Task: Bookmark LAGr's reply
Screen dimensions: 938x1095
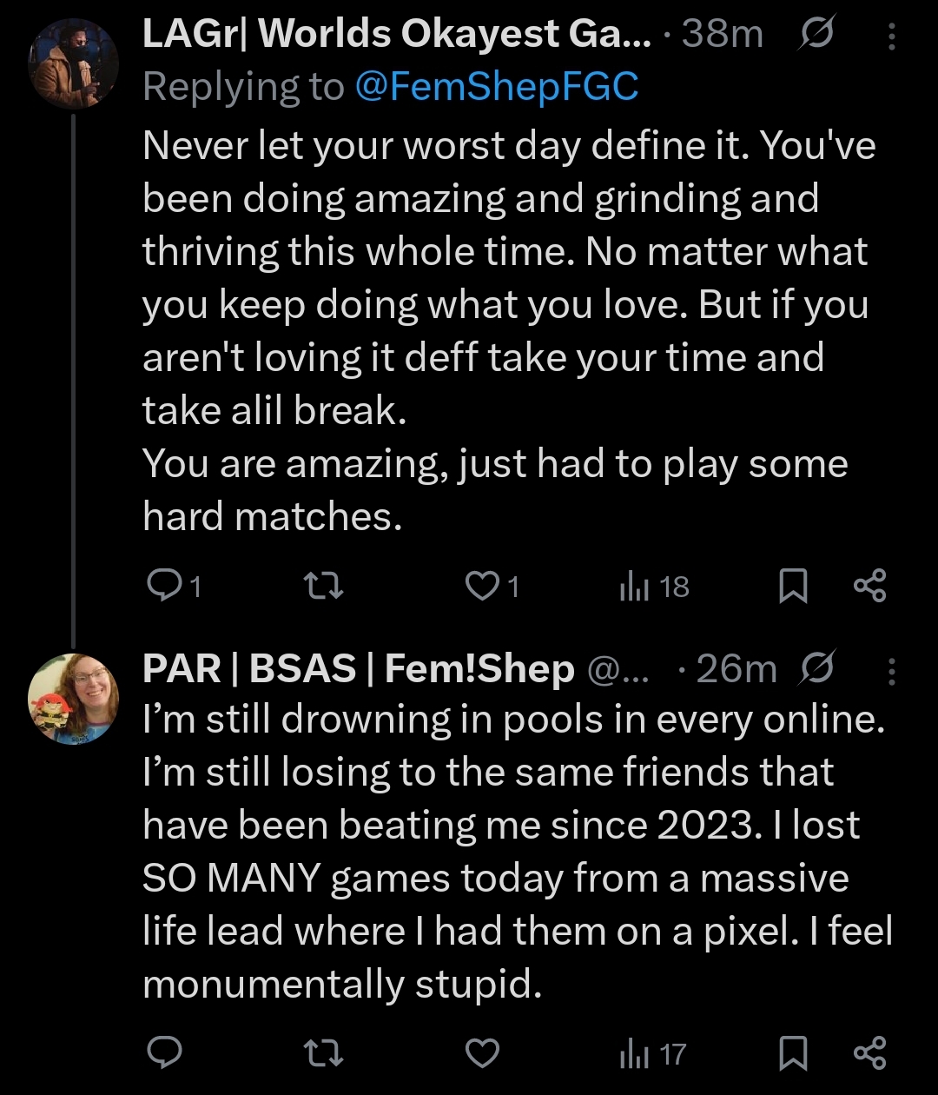Action: coord(792,587)
